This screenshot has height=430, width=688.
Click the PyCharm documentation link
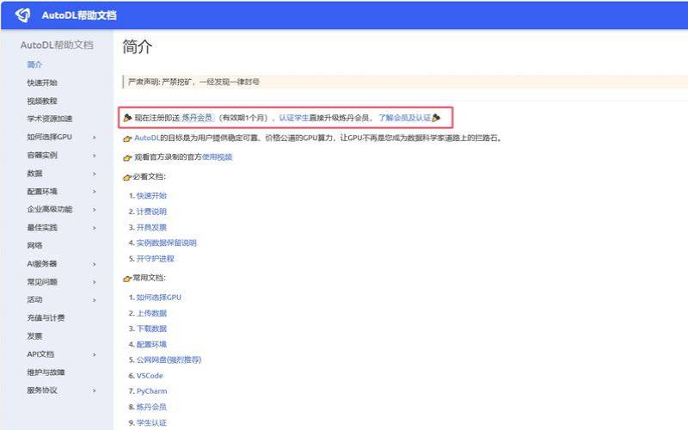[151, 391]
